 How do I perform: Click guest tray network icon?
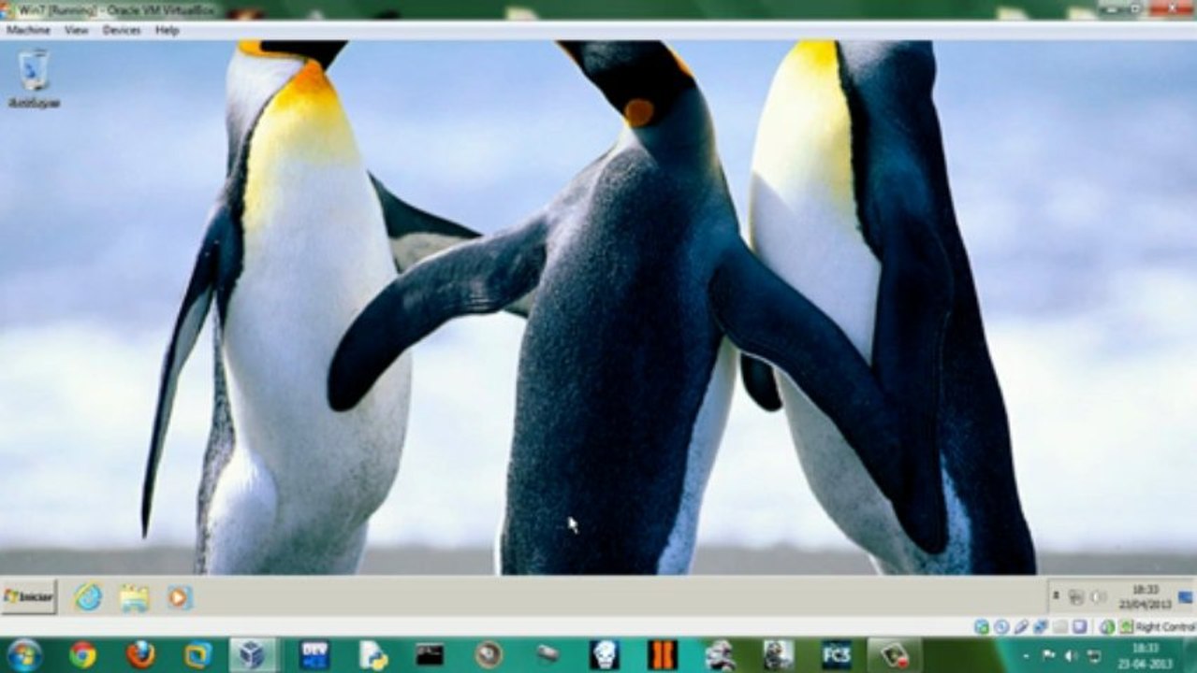(x=1076, y=597)
